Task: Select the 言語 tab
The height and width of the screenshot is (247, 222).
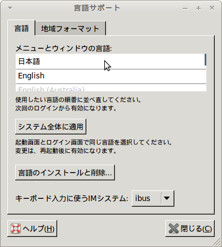Action: tap(21, 28)
